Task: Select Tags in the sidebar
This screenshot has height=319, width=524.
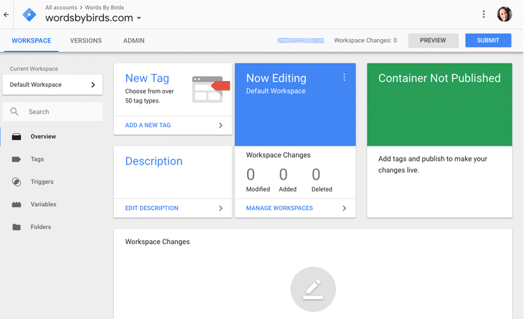Action: click(x=37, y=159)
